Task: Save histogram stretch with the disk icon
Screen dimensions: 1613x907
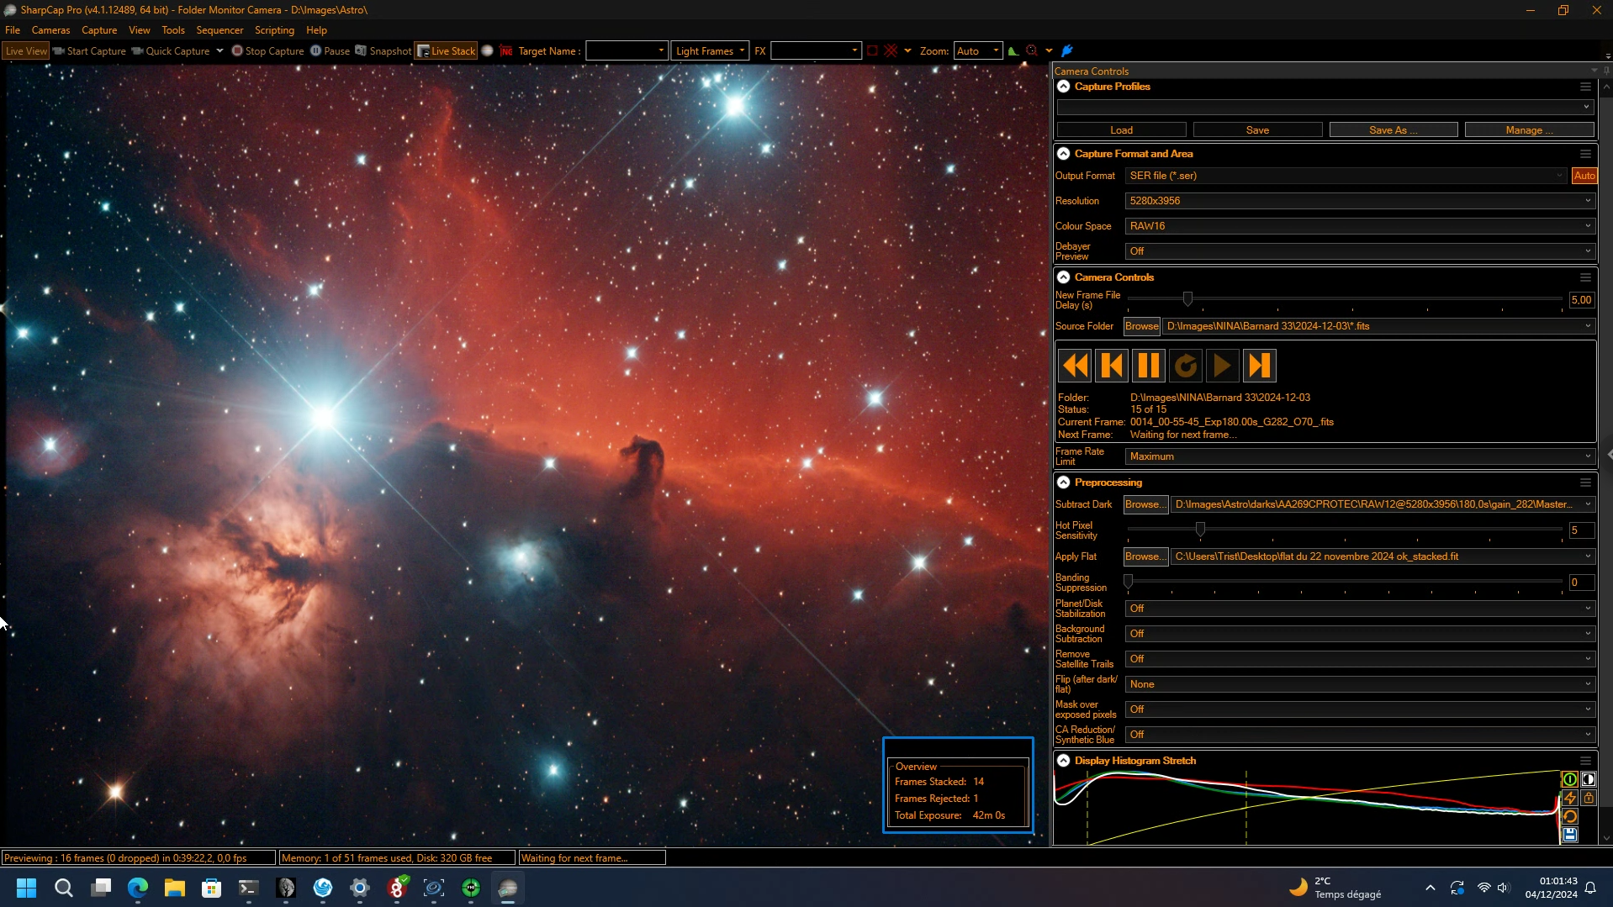Action: click(x=1569, y=835)
